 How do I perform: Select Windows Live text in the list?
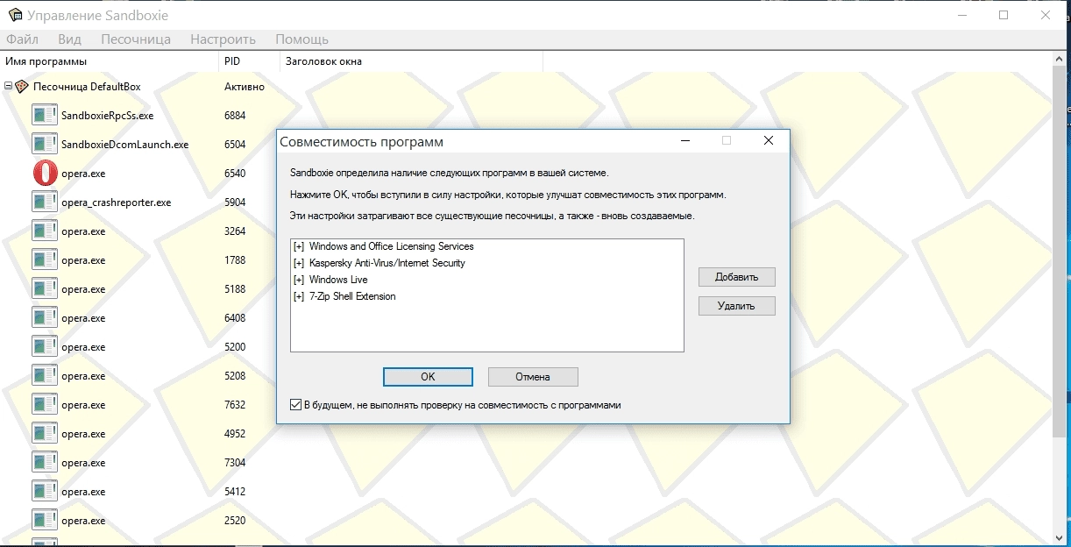pos(338,280)
